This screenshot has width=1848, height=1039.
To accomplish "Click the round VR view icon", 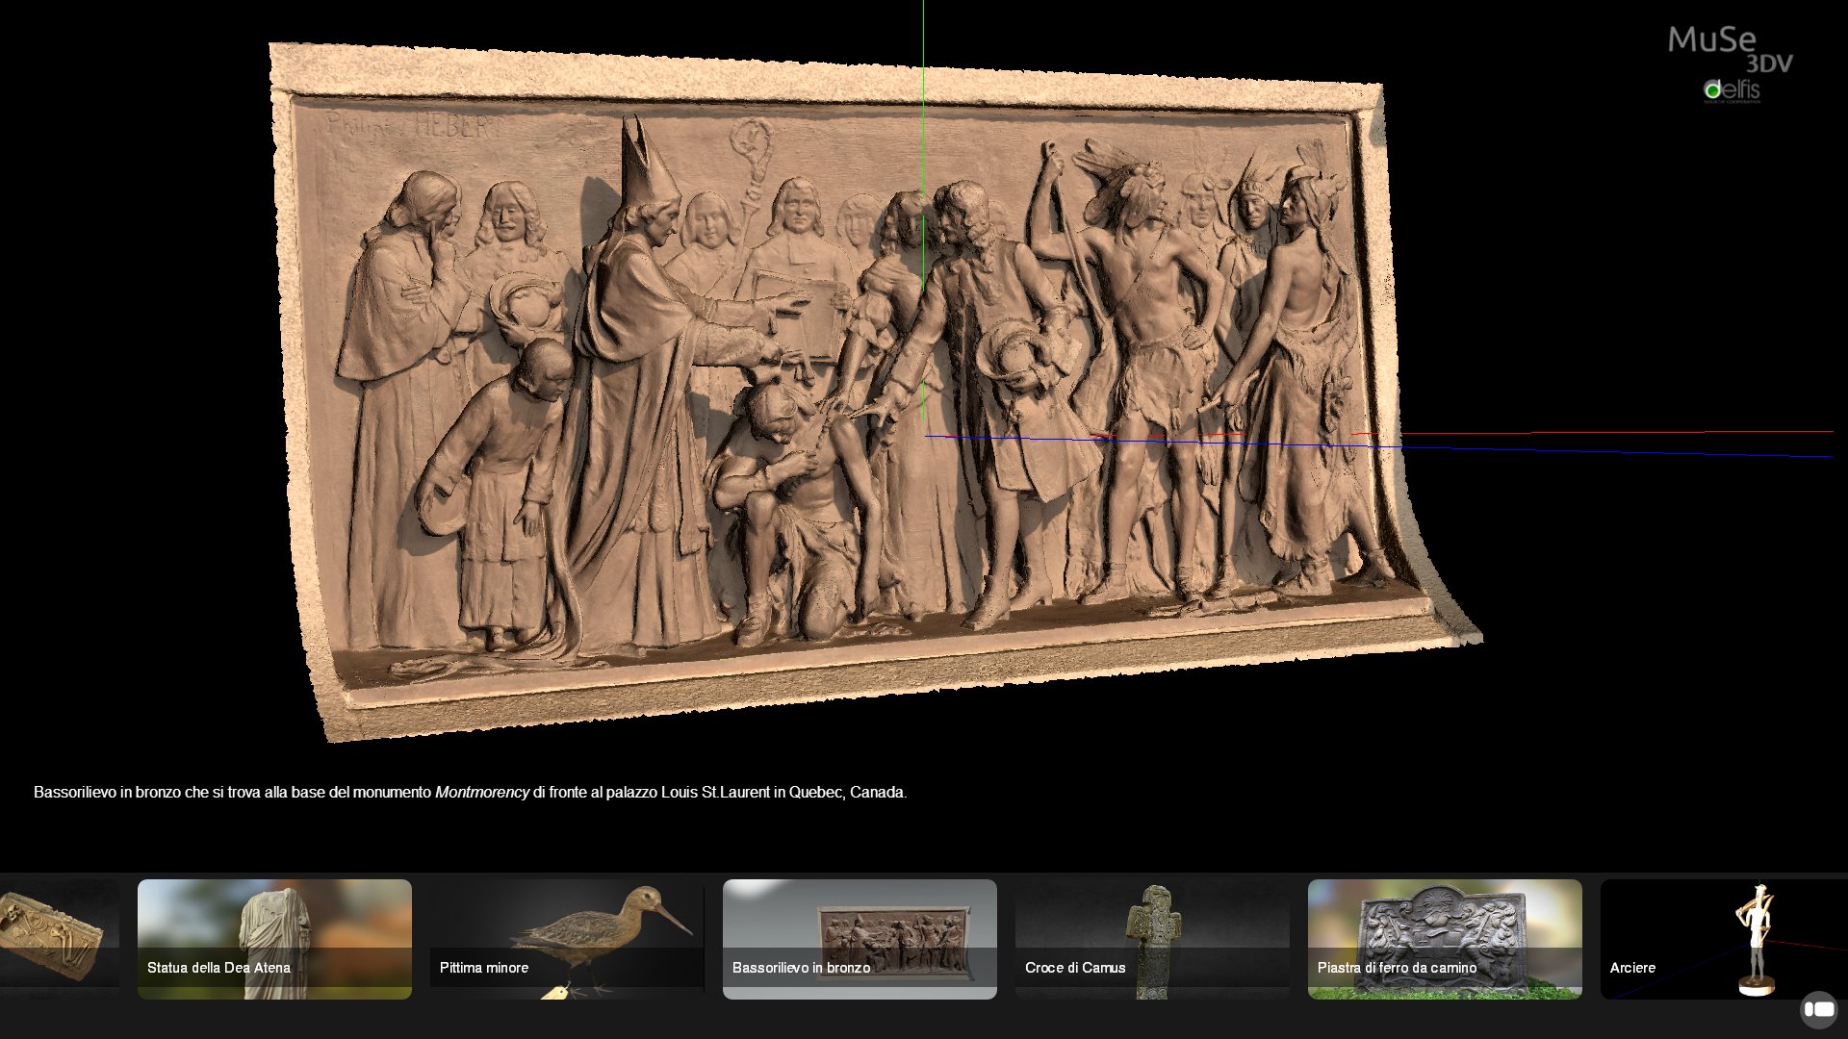I will coord(1818,1009).
